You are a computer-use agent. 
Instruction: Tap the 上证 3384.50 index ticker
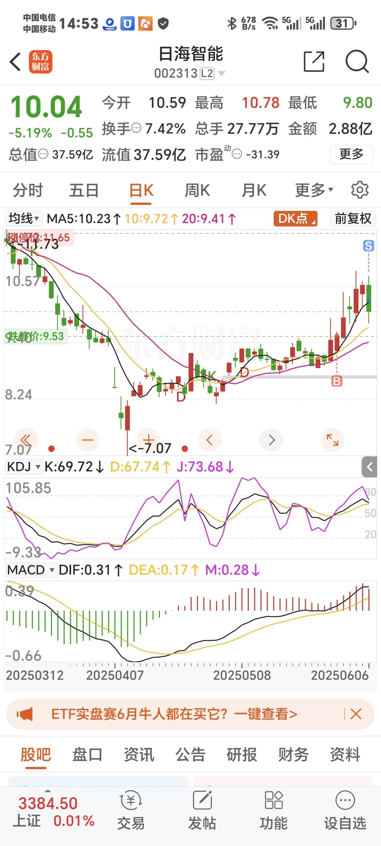click(x=54, y=812)
